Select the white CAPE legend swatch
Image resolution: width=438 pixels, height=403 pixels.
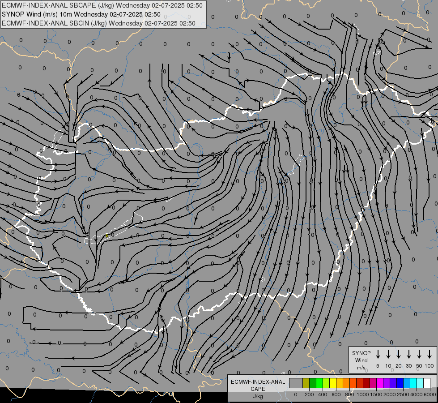tap(427, 383)
